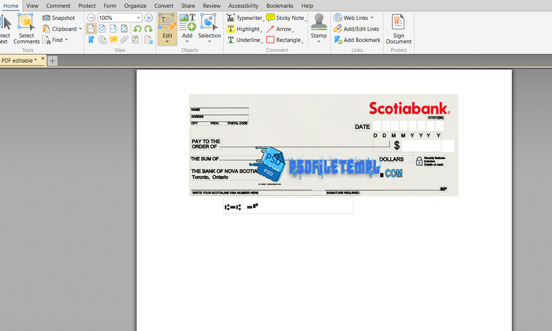Open the Home ribbon tab
The image size is (552, 331).
(11, 6)
